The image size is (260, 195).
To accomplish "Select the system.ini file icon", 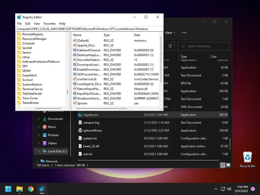I will point(80,138).
